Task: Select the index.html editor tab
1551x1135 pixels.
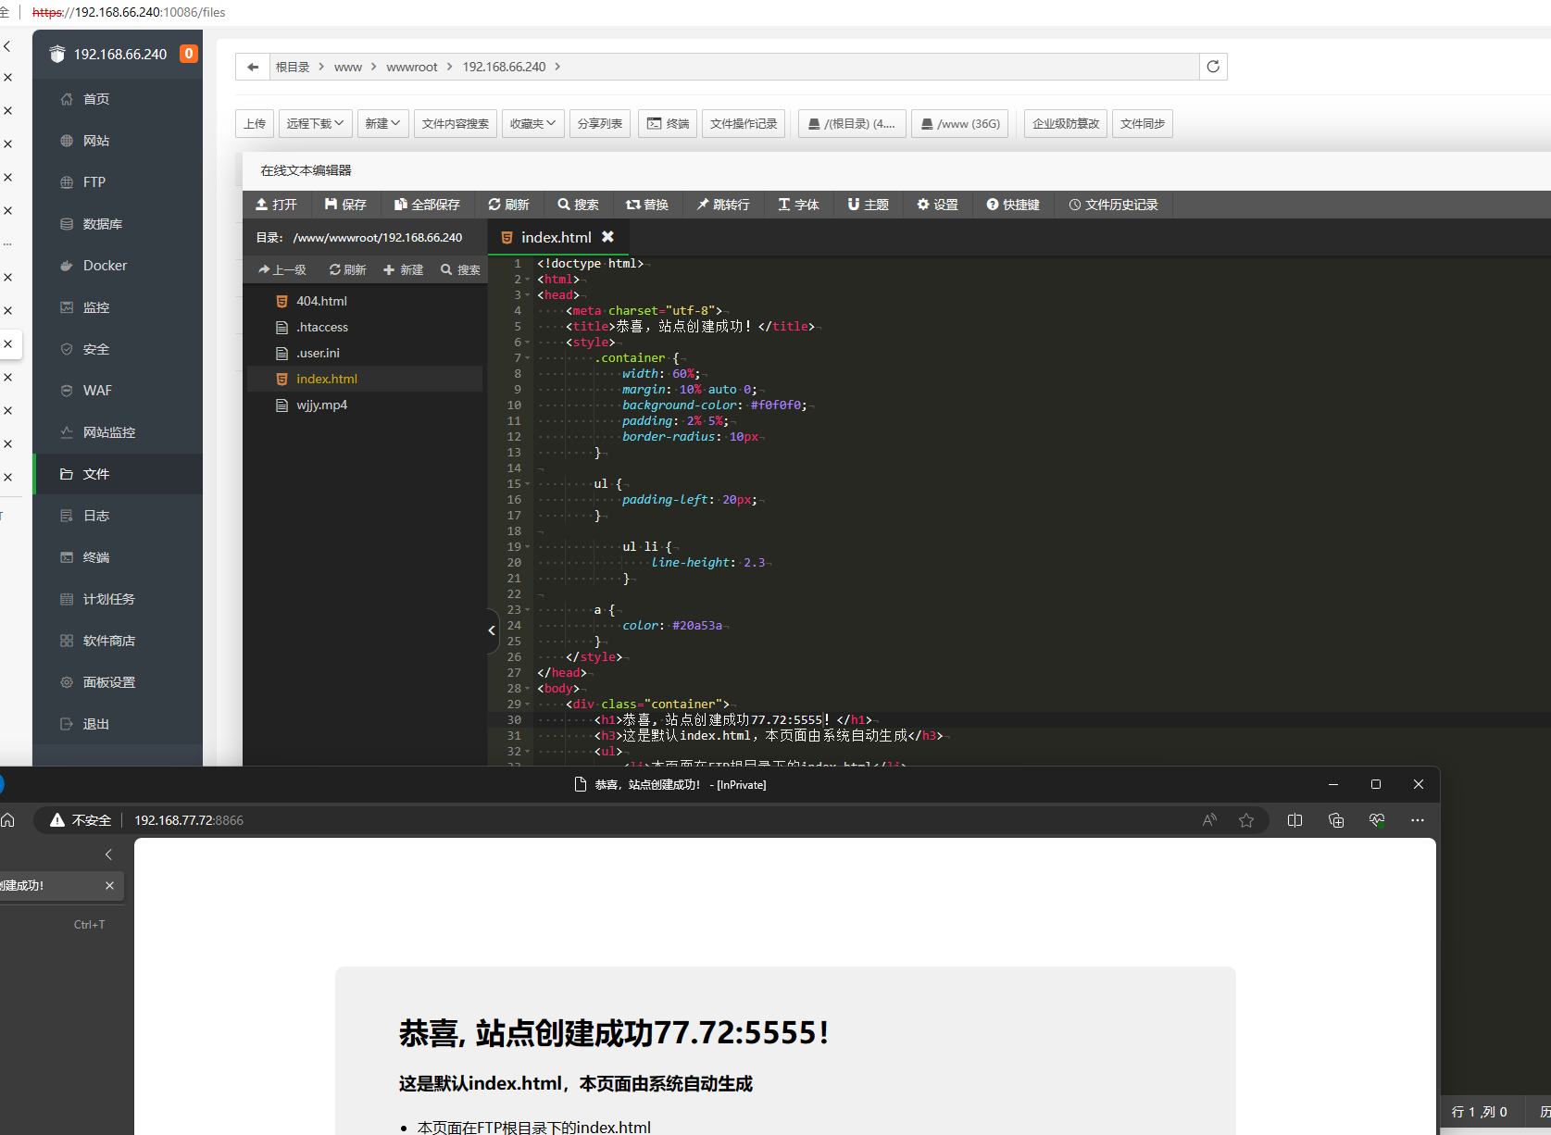Action: pyautogui.click(x=555, y=237)
